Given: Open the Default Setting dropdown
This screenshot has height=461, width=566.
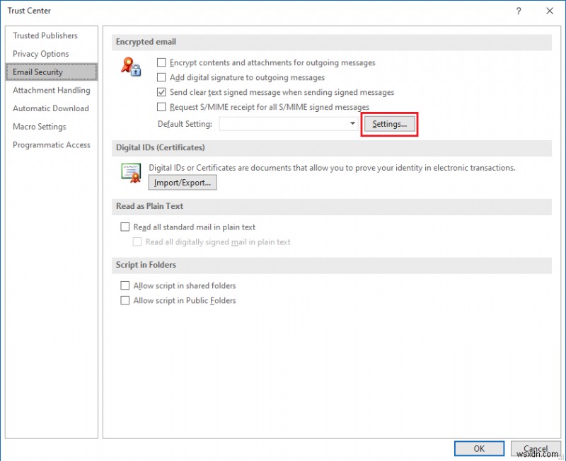Looking at the screenshot, I should (x=352, y=123).
